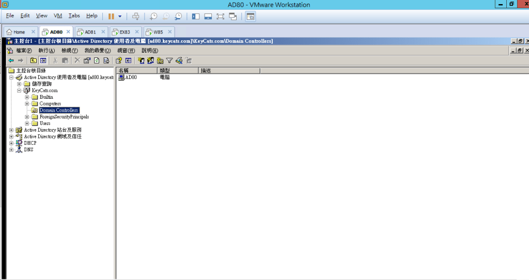This screenshot has height=280, width=529.
Task: Click the VMware take snapshot clock icon
Action: pos(153,17)
